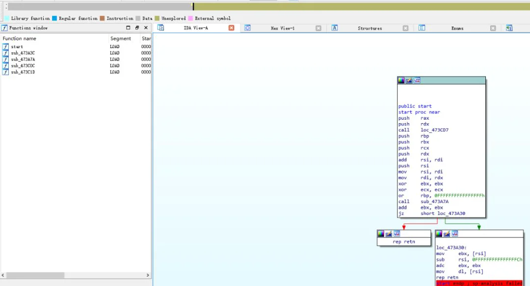Set node color on start block
This screenshot has height=286, width=530.
[x=401, y=80]
